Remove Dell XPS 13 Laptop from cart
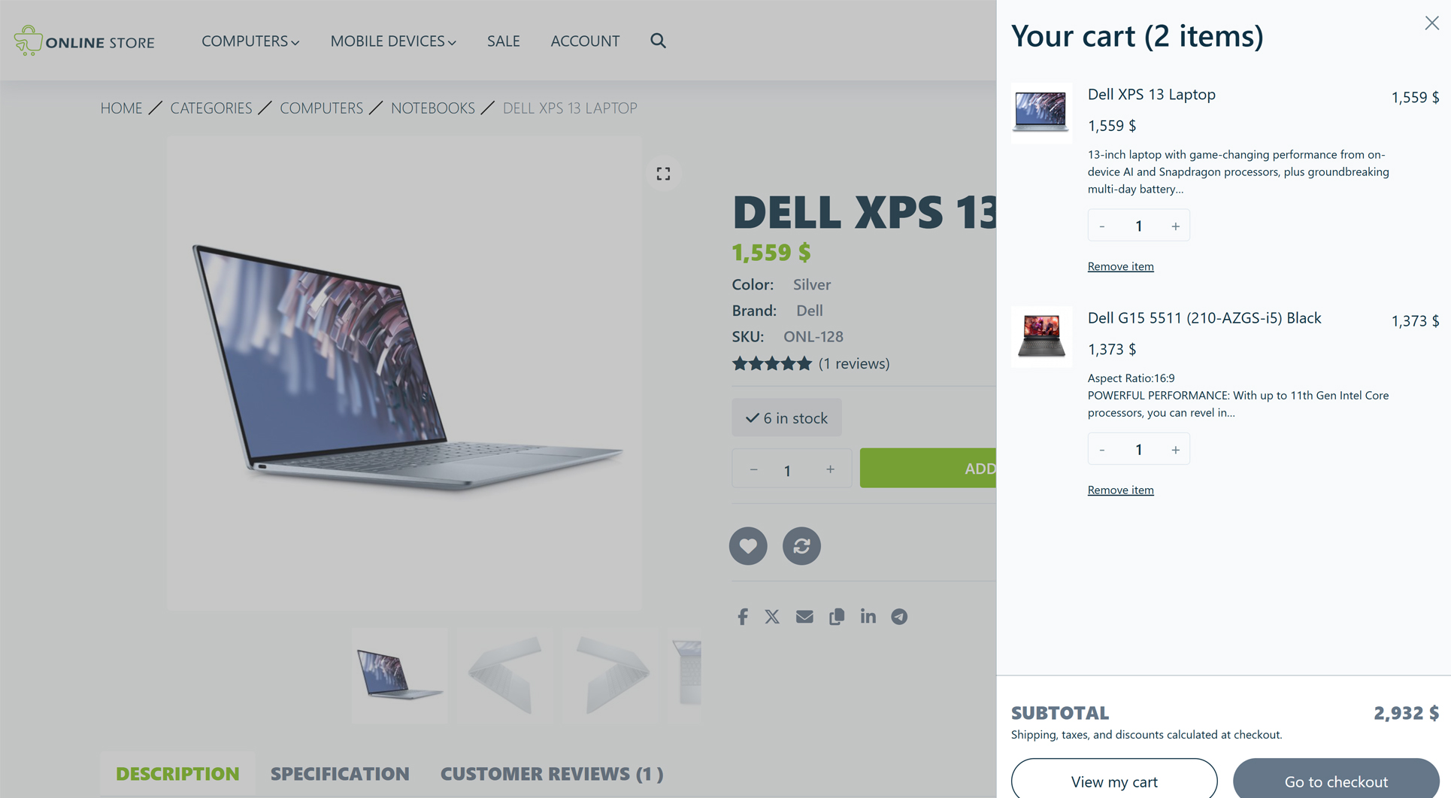The image size is (1451, 798). click(1120, 266)
